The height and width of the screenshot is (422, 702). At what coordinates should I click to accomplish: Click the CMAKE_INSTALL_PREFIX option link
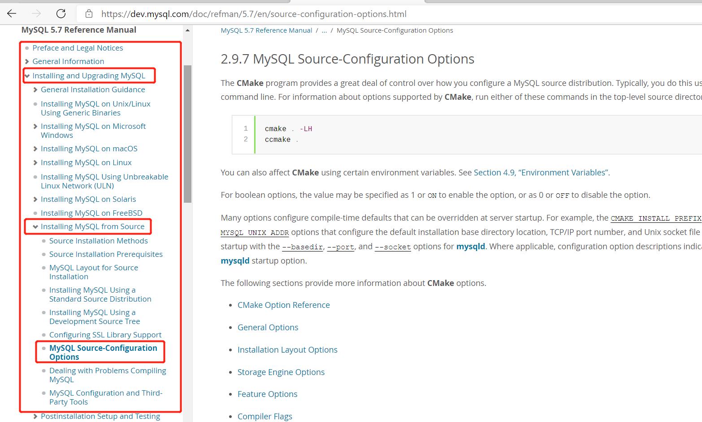(x=656, y=218)
